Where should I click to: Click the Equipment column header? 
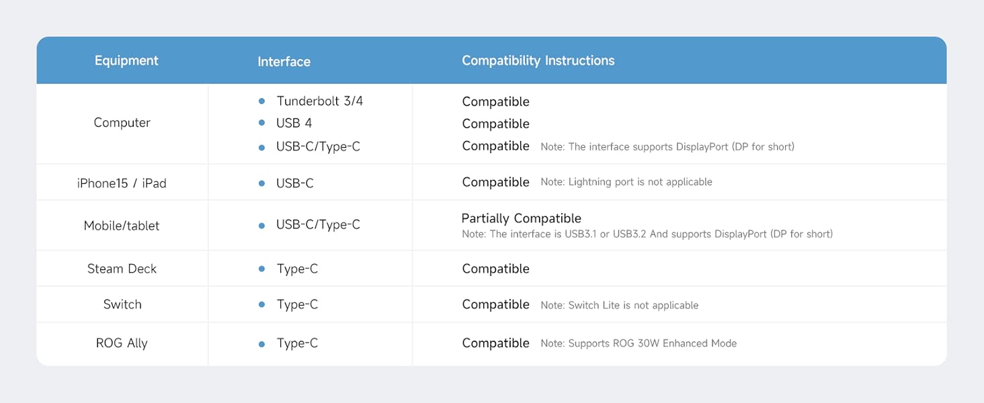(126, 60)
